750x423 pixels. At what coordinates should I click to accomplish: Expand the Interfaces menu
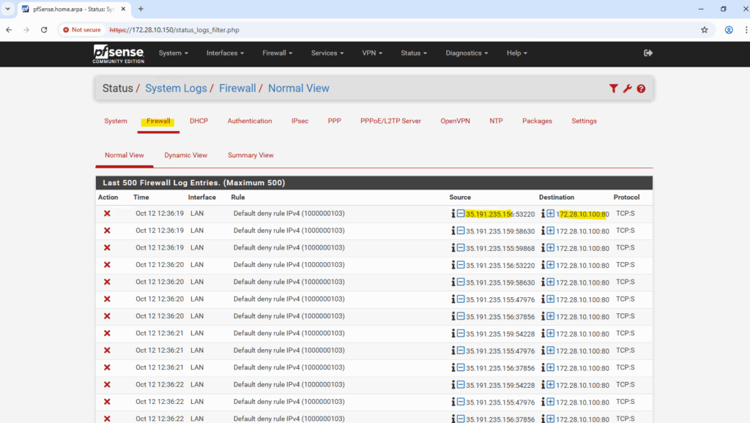pos(225,53)
